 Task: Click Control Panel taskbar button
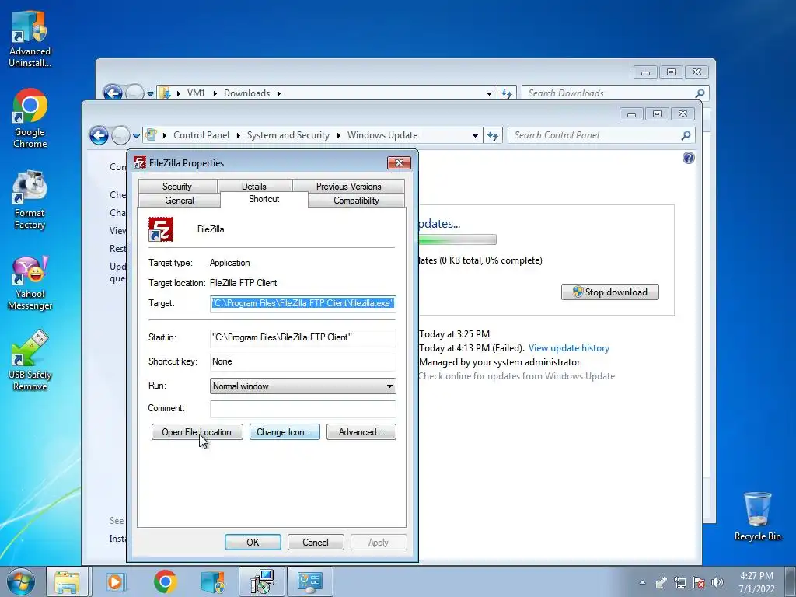pyautogui.click(x=310, y=581)
